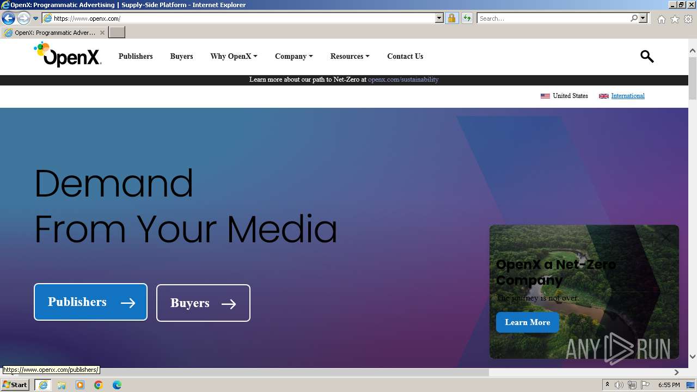This screenshot has width=697, height=392.
Task: Open Favorites star icon
Action: (675, 19)
